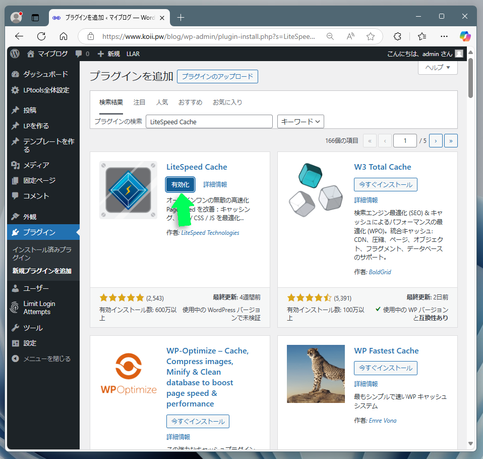Click the admin user avatar

pos(459,54)
